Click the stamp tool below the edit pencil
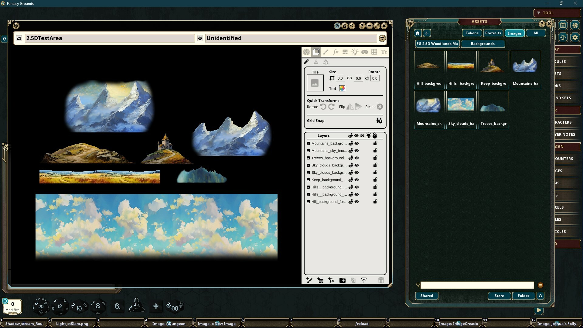 pos(316,62)
